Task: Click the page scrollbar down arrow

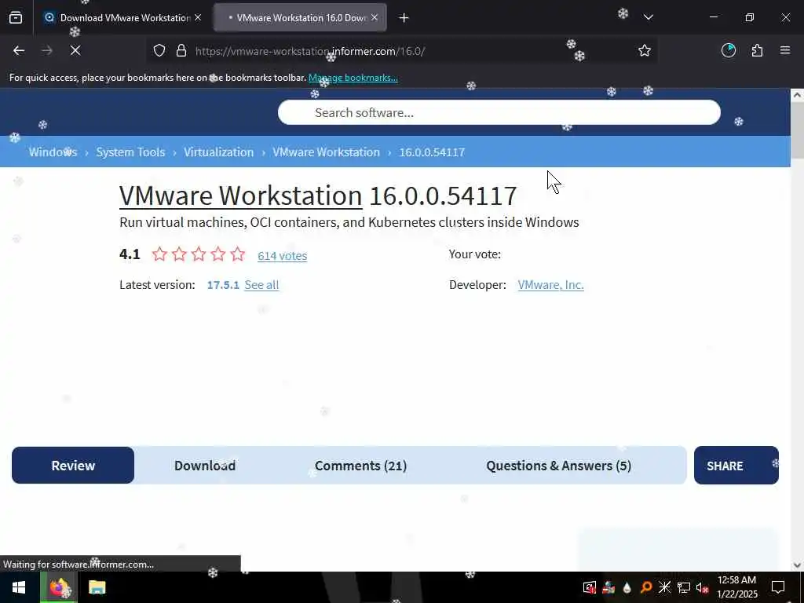Action: (797, 565)
